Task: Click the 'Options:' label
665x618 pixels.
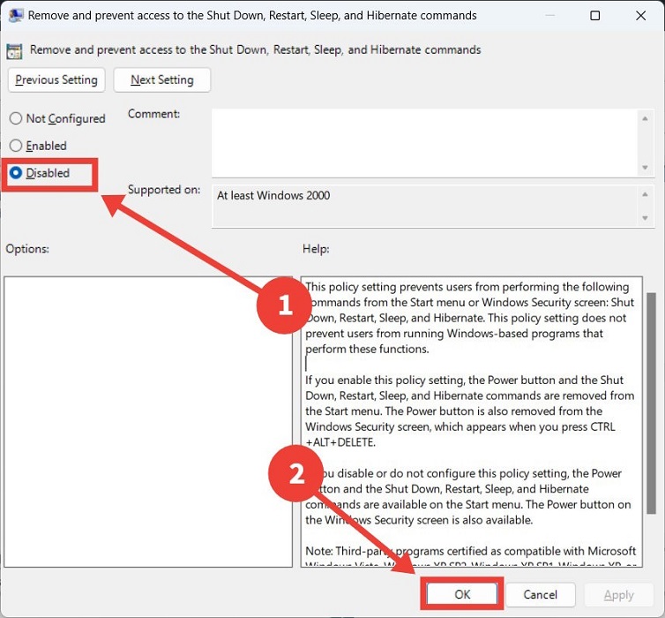Action: [x=27, y=249]
